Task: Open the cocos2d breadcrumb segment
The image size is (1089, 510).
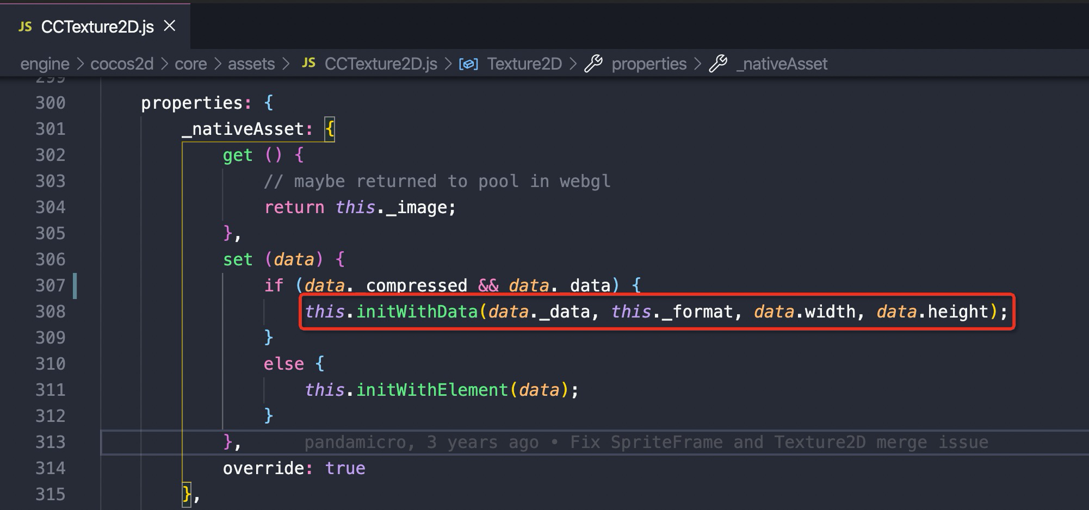Action: [122, 64]
